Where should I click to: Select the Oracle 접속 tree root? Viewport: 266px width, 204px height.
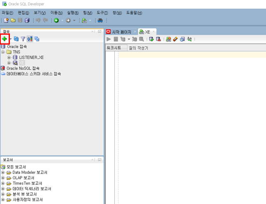click(17, 47)
